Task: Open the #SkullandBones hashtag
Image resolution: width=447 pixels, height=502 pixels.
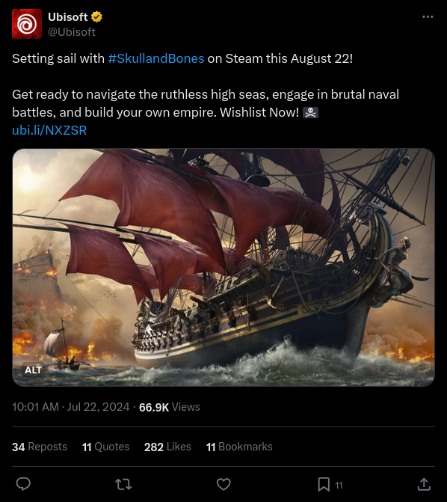Action: point(156,58)
